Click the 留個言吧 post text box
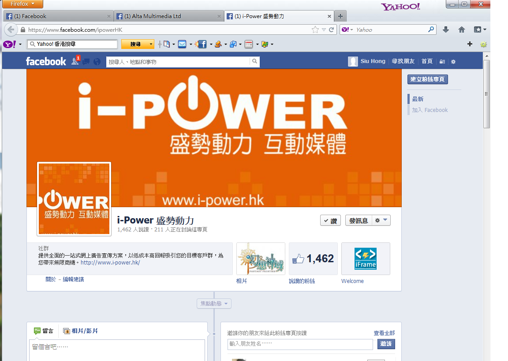The height and width of the screenshot is (361, 508). (x=117, y=350)
